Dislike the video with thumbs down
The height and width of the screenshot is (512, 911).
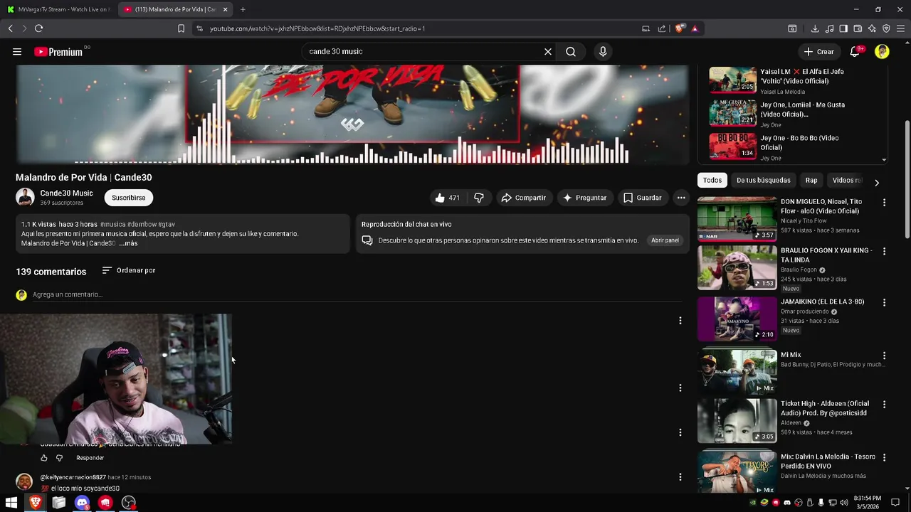(x=479, y=198)
